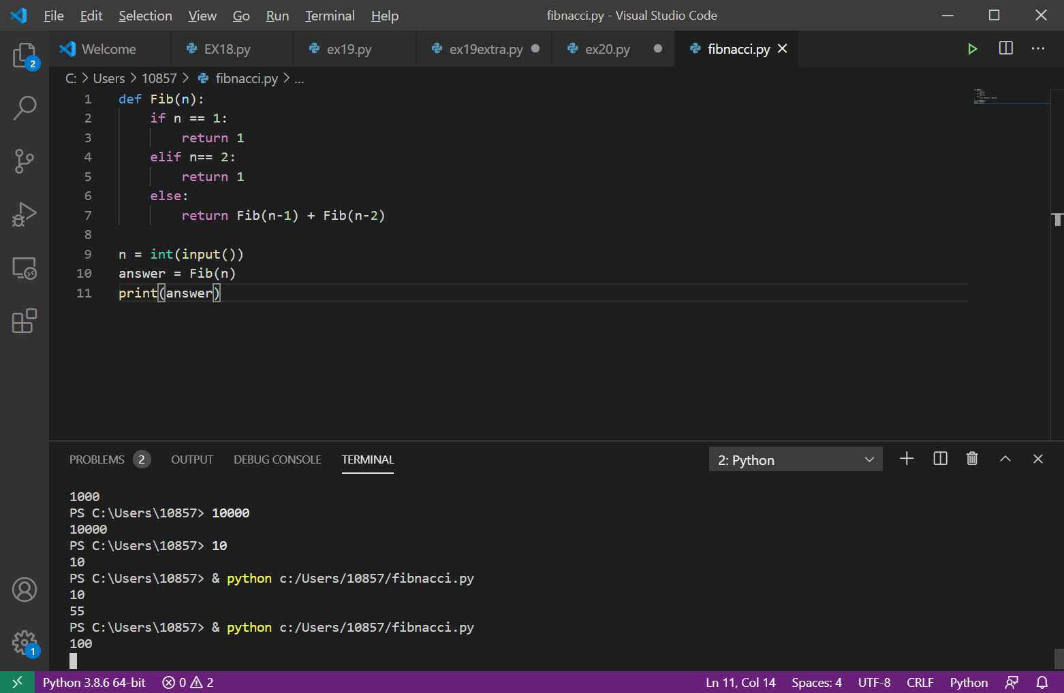Screen dimensions: 1064x693
Task: Click the fibnacci.py breadcrumb segment
Action: click(238, 78)
